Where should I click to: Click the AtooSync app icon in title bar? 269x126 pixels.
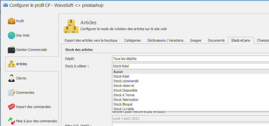(x=6, y=5)
